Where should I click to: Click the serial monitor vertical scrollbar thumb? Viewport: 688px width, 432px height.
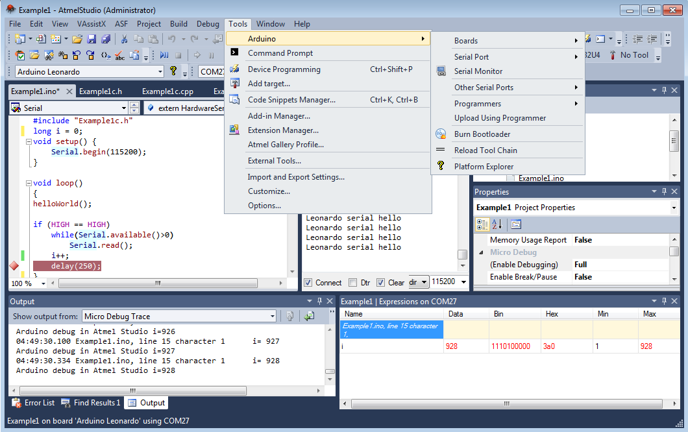coord(463,254)
